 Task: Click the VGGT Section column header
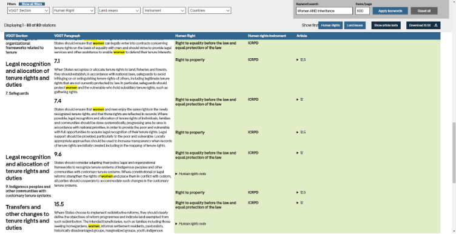point(16,36)
